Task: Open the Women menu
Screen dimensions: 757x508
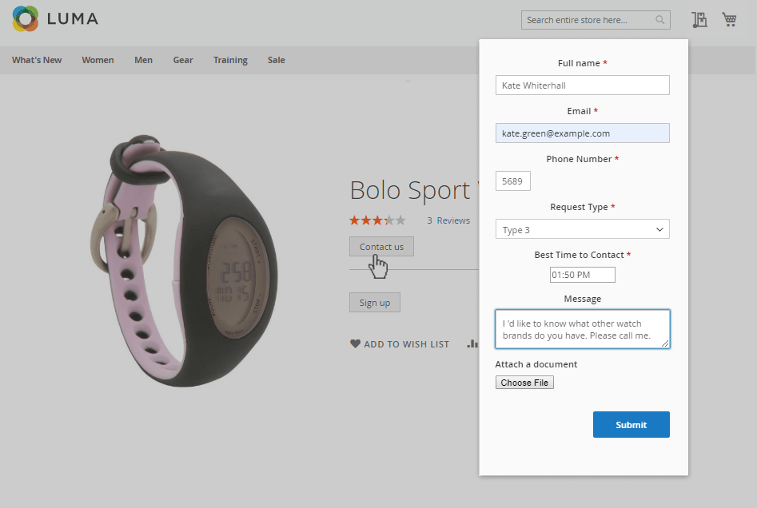Action: pos(98,60)
